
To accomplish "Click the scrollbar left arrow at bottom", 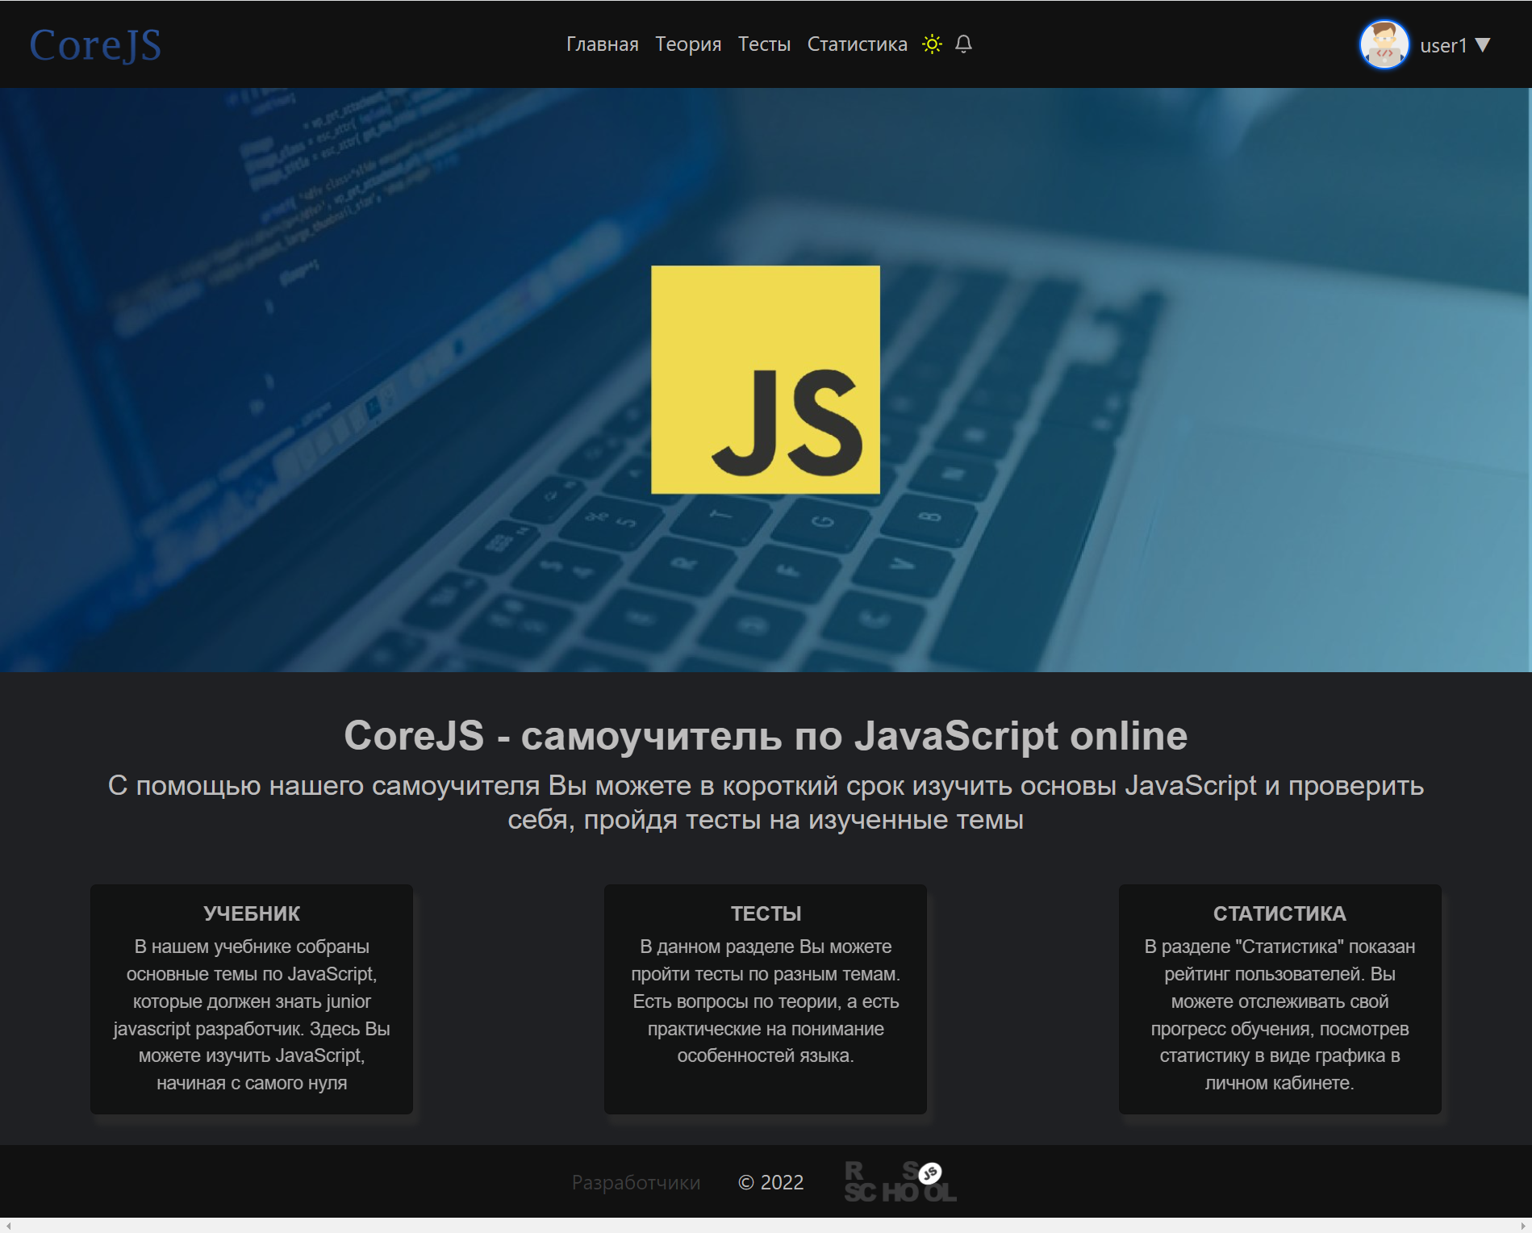I will point(8,1226).
